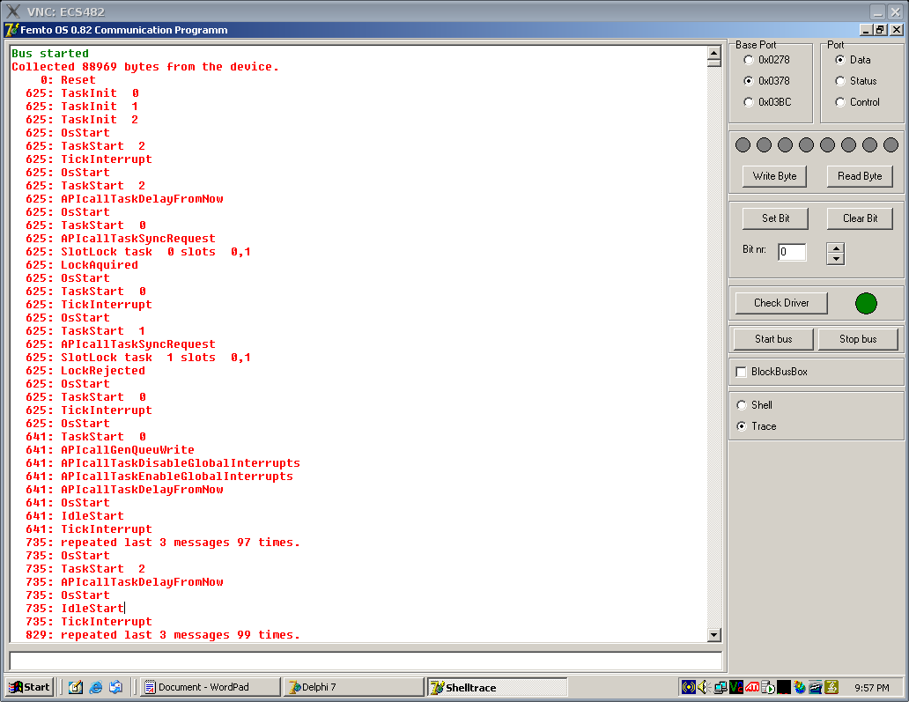Image resolution: width=909 pixels, height=702 pixels.
Task: Click the first bit indicator circle
Action: point(743,145)
